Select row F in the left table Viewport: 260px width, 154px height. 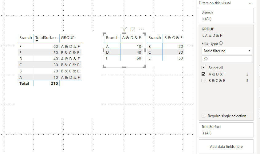pos(20,47)
